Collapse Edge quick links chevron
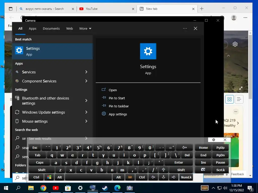The width and height of the screenshot is (258, 193). pyautogui.click(x=229, y=56)
